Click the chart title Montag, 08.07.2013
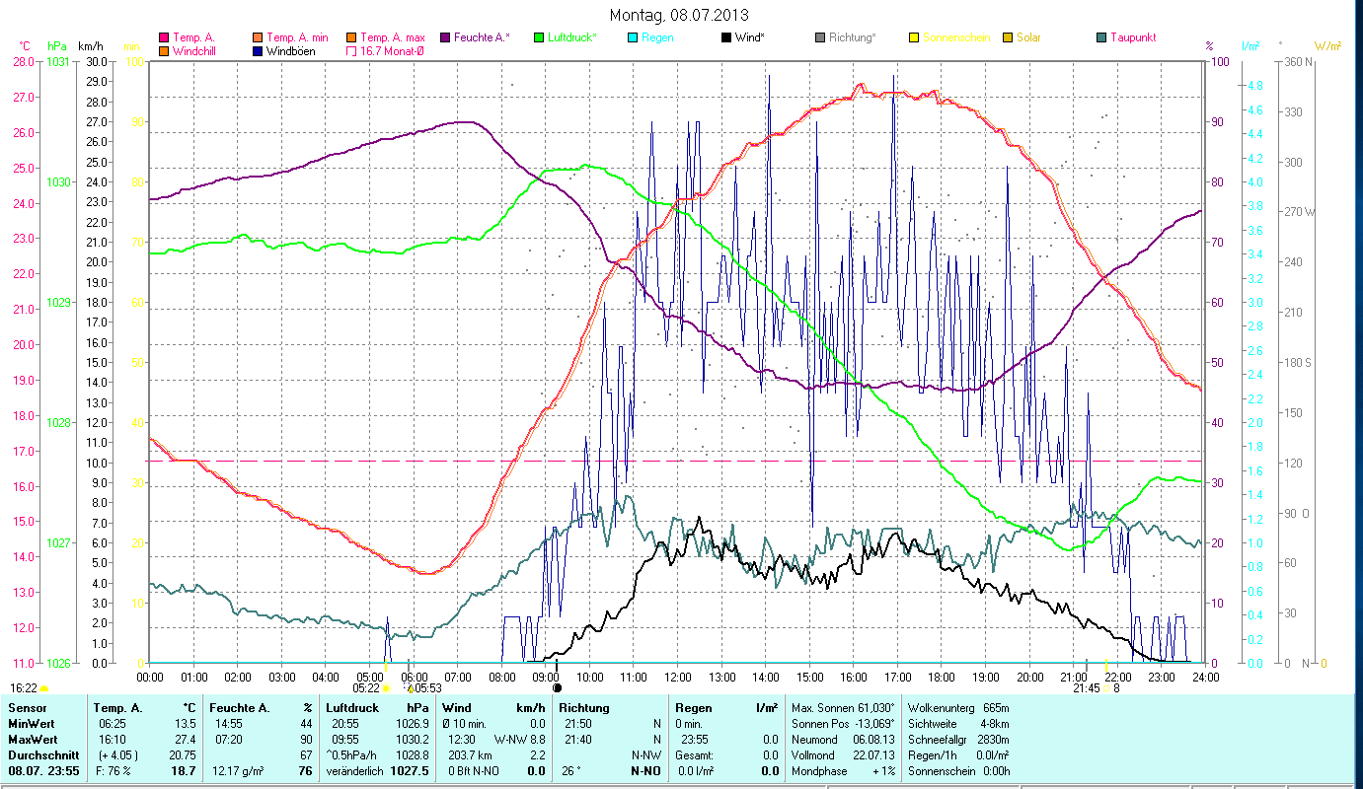This screenshot has height=789, width=1363. click(679, 15)
